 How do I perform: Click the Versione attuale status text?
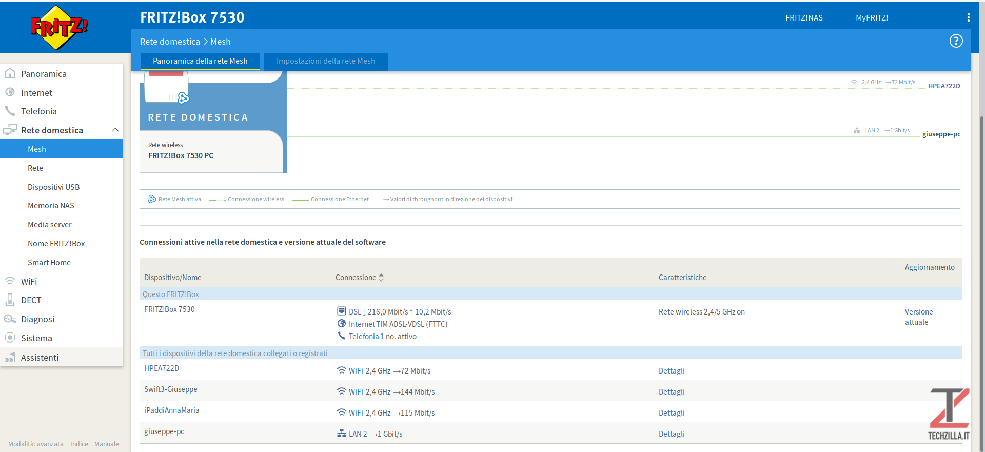pyautogui.click(x=918, y=317)
